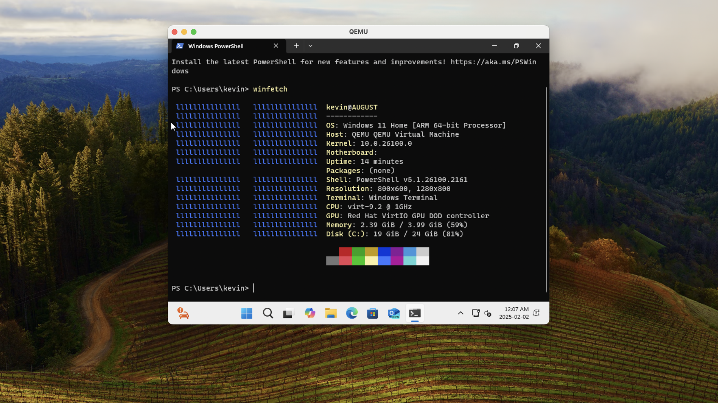Open the Windows Start menu
Viewport: 718px width, 403px height.
[247, 313]
